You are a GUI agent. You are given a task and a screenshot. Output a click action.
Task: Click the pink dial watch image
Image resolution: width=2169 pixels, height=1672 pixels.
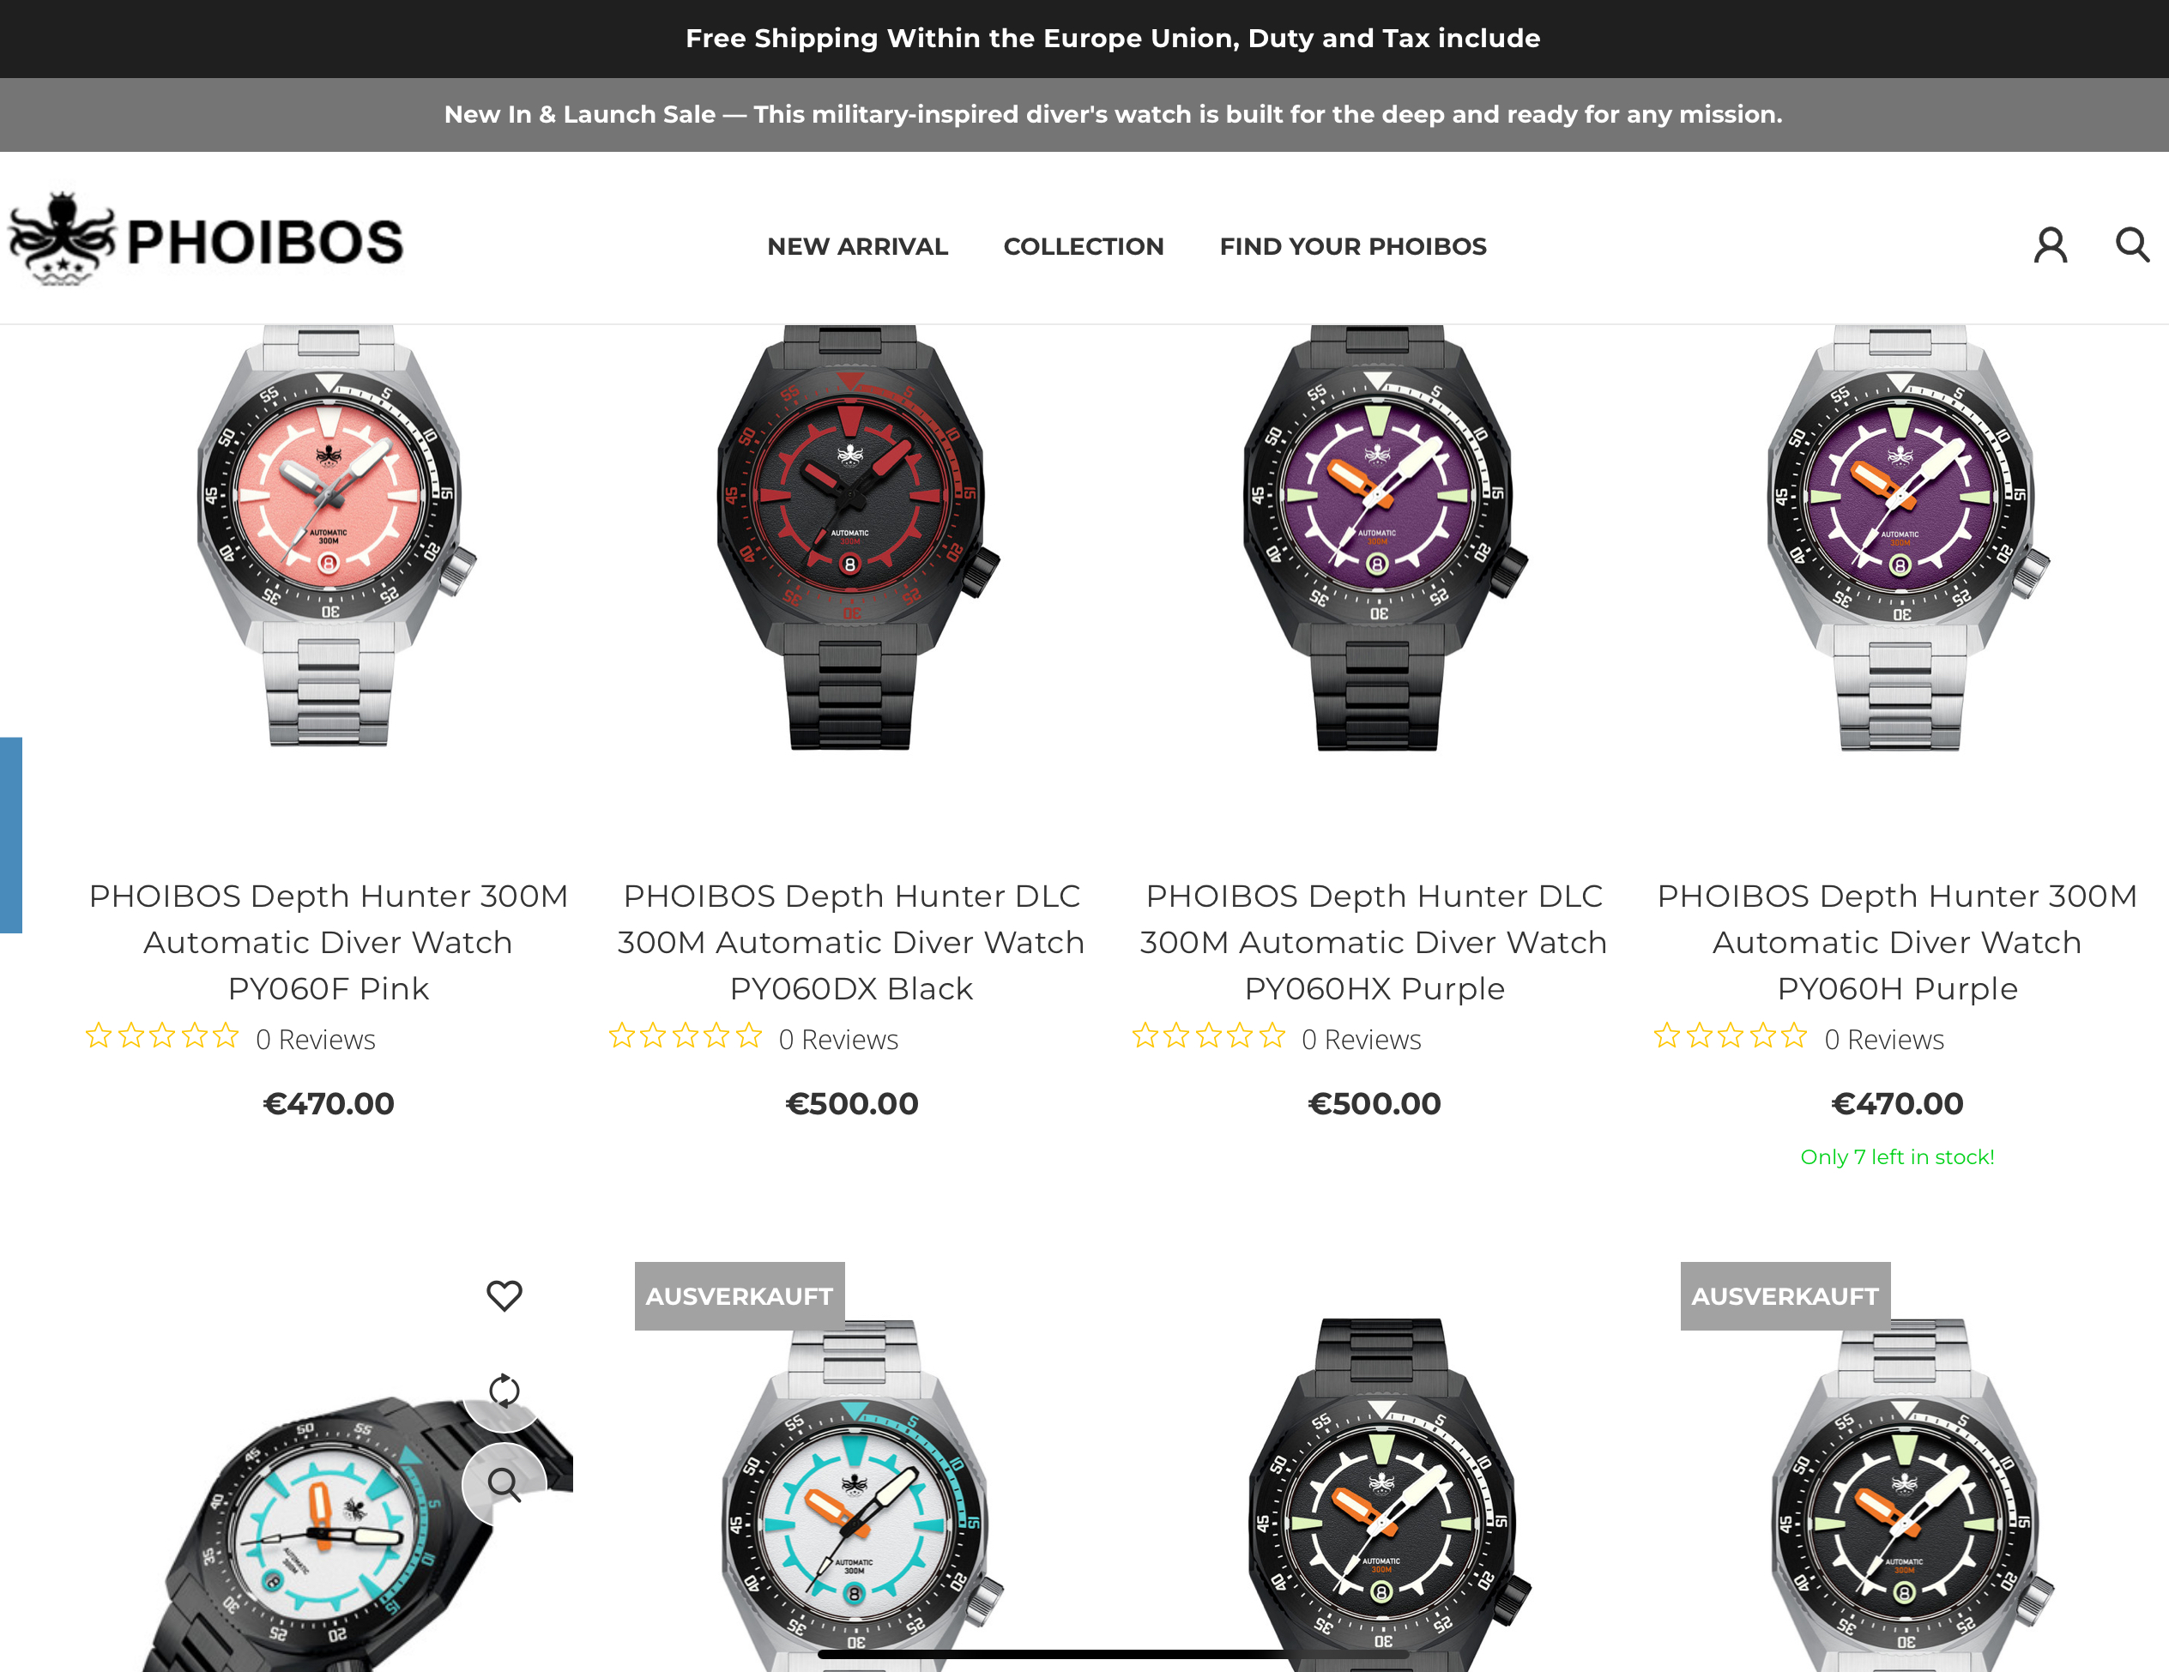pyautogui.click(x=329, y=536)
